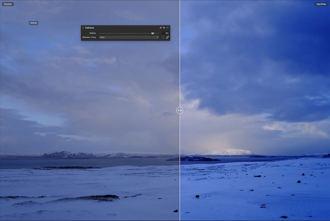Click the Dehaze panel title
The width and height of the screenshot is (330, 221).
click(x=89, y=28)
